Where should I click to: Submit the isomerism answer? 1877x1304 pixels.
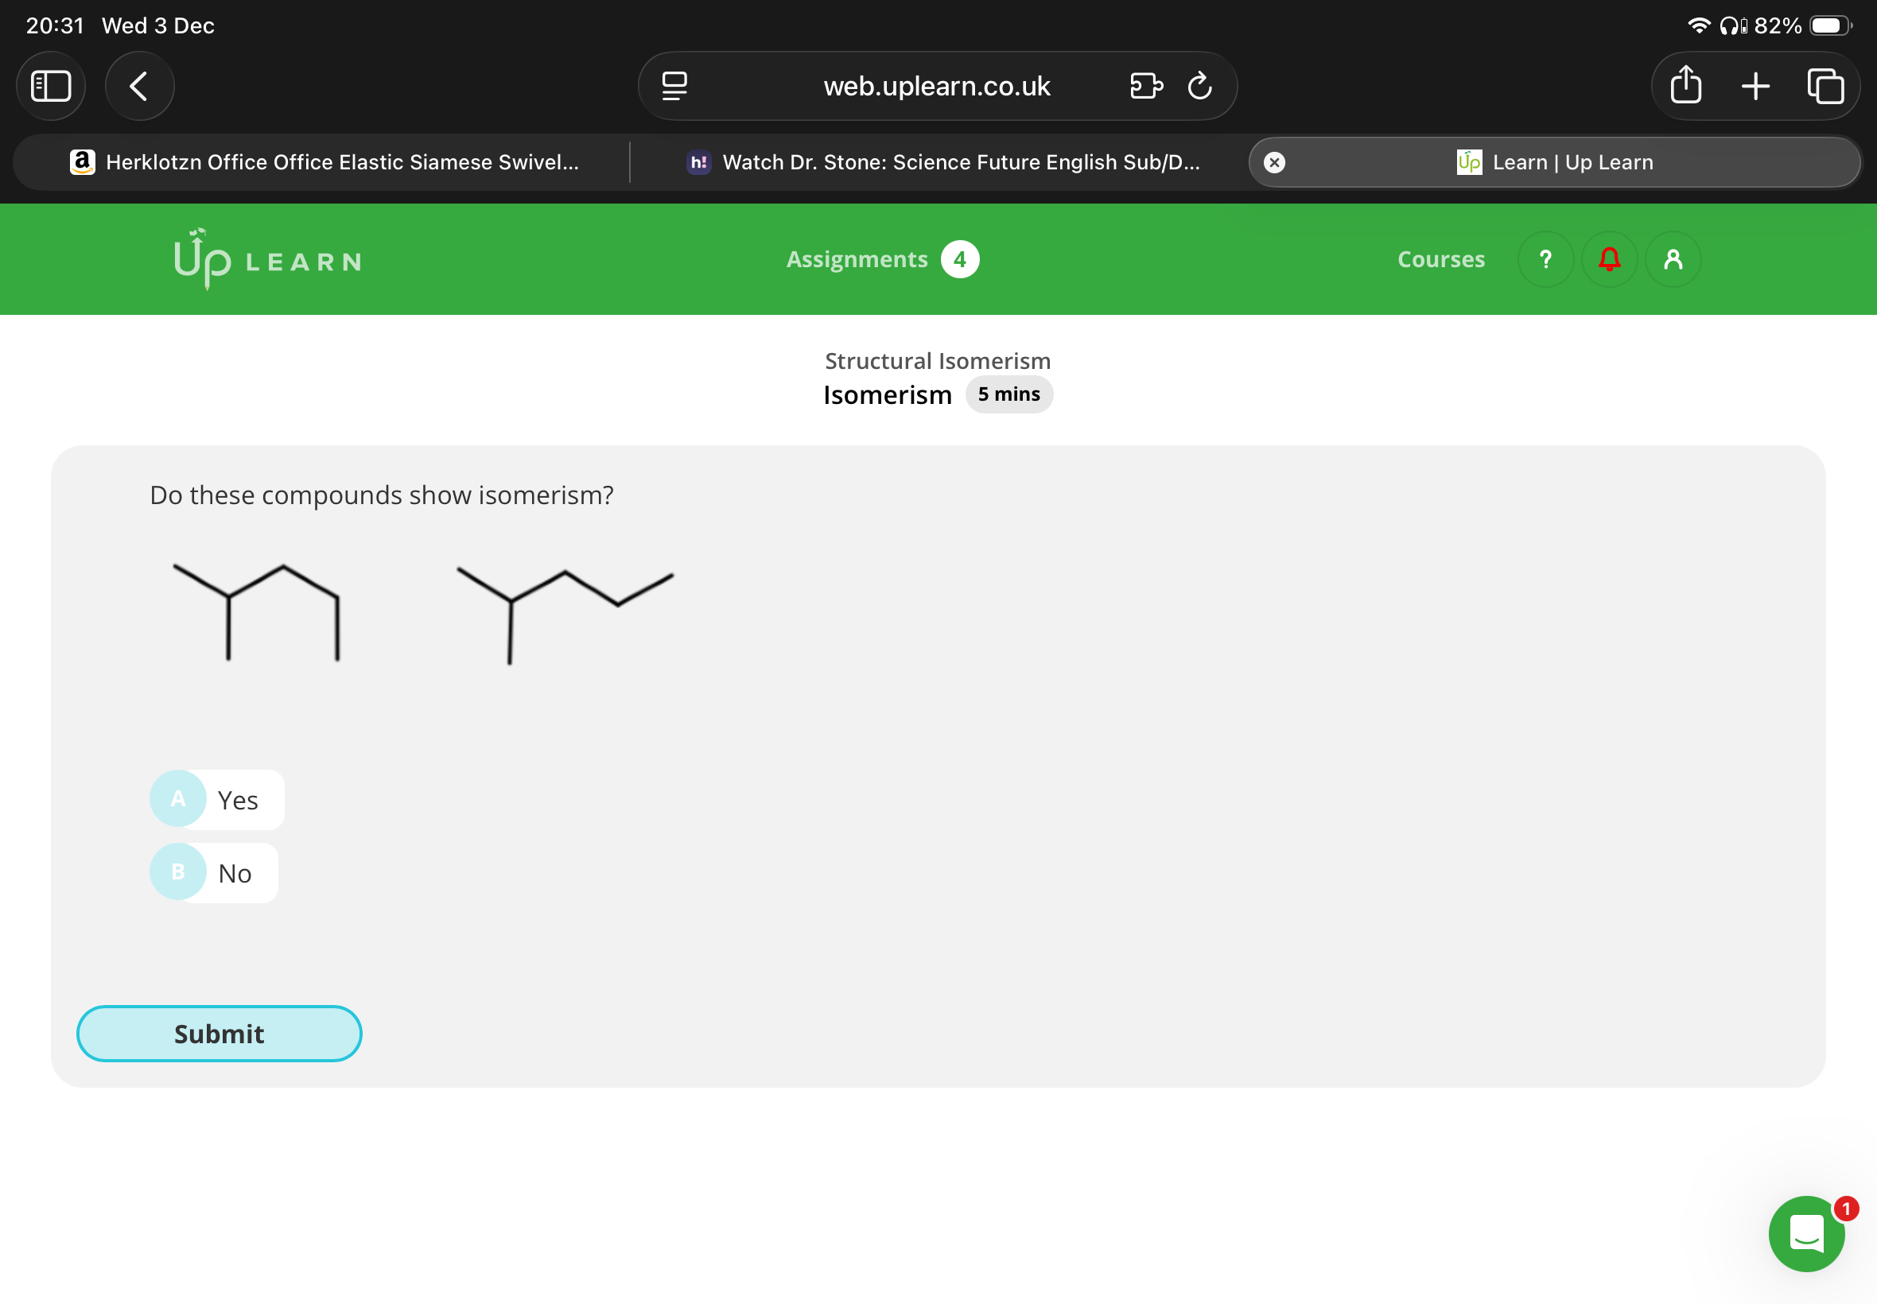[218, 1033]
